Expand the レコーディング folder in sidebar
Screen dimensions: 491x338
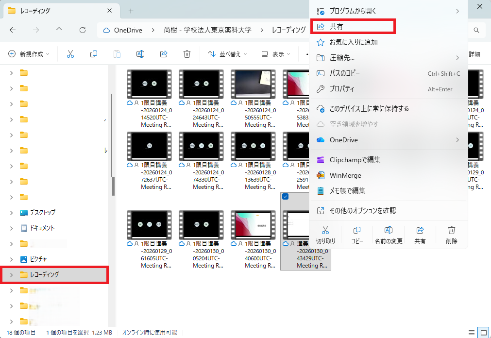click(x=11, y=275)
